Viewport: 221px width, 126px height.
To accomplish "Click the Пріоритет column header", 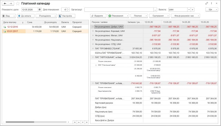I will click(80, 22).
